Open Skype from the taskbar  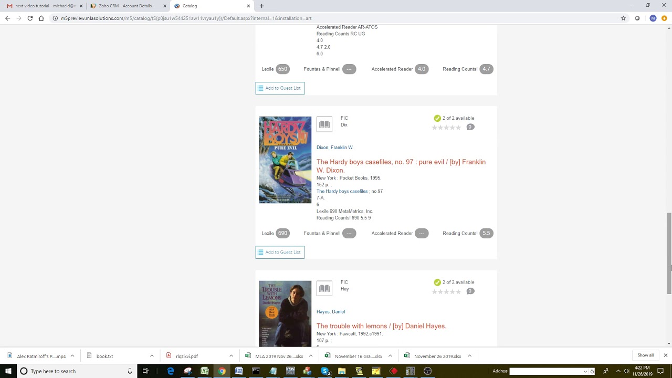pyautogui.click(x=325, y=371)
